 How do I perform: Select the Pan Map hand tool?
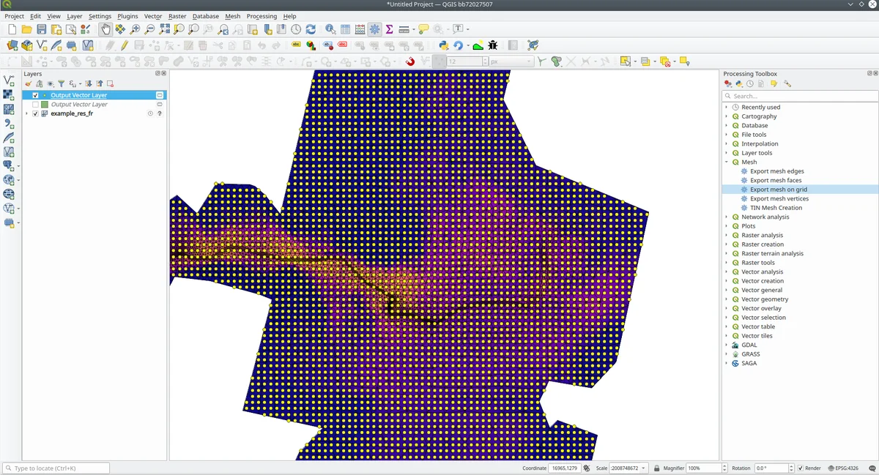[105, 29]
